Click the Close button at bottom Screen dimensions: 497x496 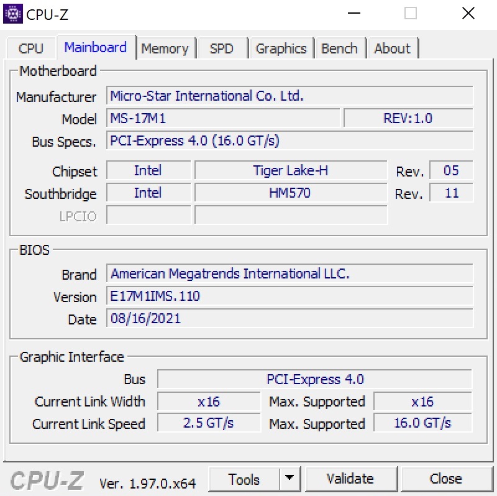(446, 479)
